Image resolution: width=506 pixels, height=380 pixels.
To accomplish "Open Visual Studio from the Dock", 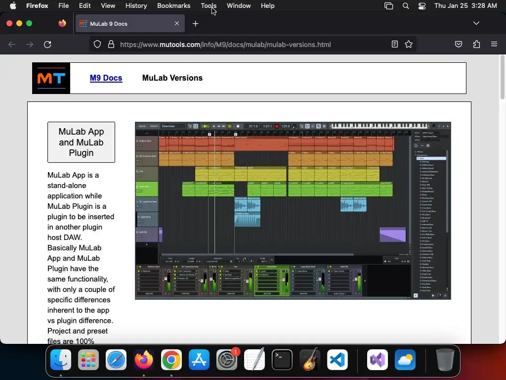I will pyautogui.click(x=378, y=360).
